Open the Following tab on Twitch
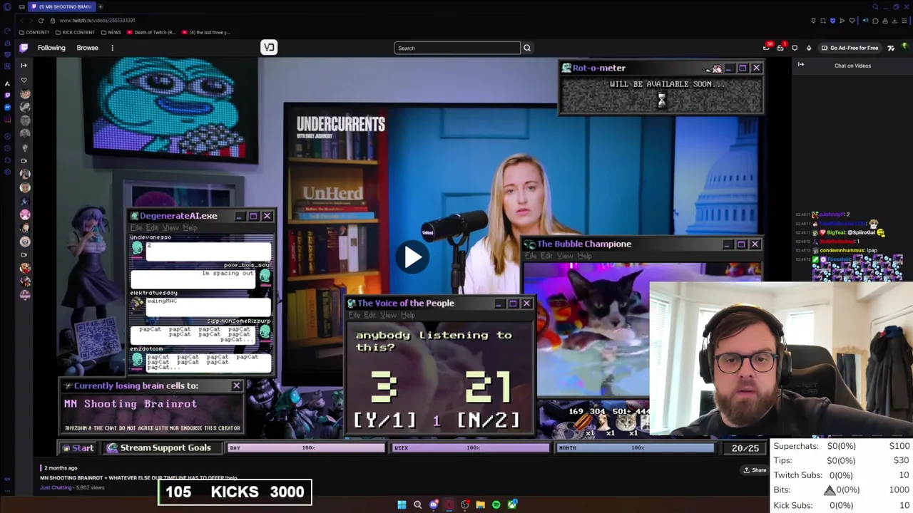The width and height of the screenshot is (913, 513). coord(51,48)
